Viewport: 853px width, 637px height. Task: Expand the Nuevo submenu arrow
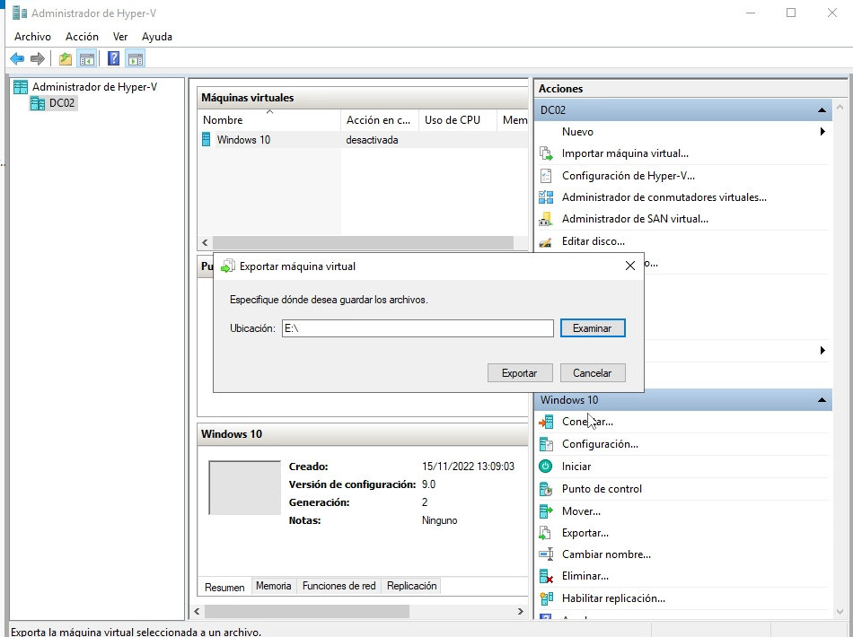822,132
